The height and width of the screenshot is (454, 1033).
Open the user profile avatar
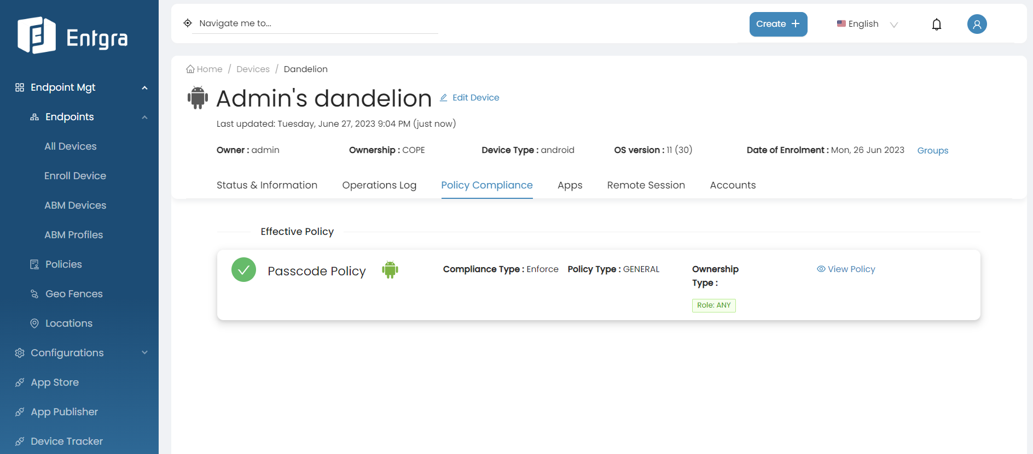(977, 24)
